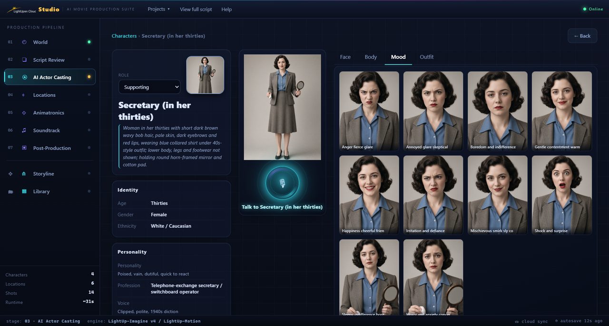This screenshot has width=609, height=326.
Task: Select the Boredom and indifference mood image
Action: 497,111
